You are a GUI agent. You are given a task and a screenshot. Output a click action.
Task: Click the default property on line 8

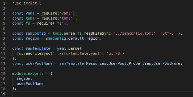(76, 38)
